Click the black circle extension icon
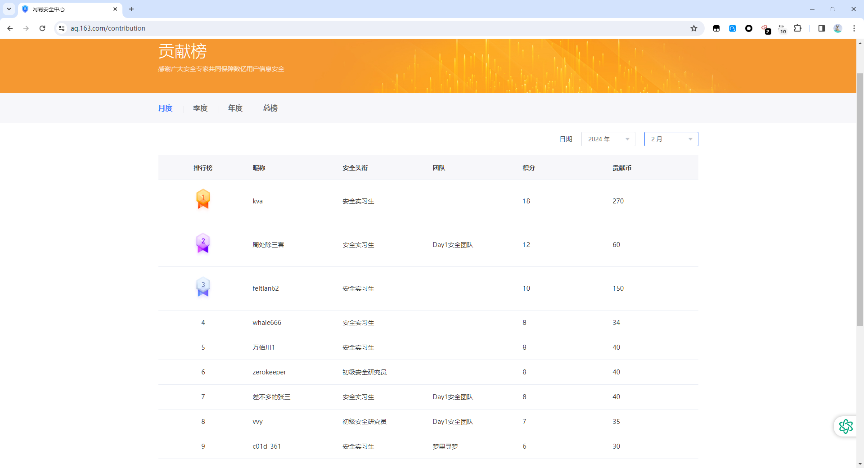The width and height of the screenshot is (864, 468). (749, 28)
